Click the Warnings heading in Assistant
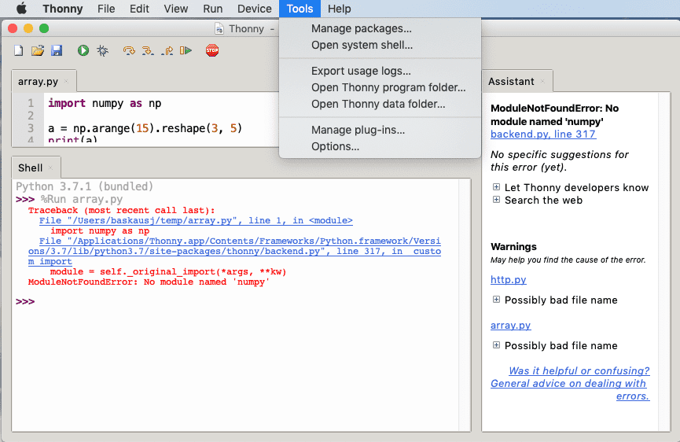The width and height of the screenshot is (680, 442). coord(513,246)
